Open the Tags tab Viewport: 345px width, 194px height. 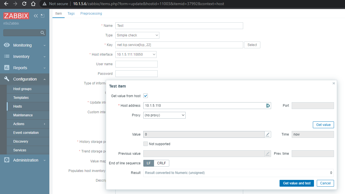coord(71,14)
